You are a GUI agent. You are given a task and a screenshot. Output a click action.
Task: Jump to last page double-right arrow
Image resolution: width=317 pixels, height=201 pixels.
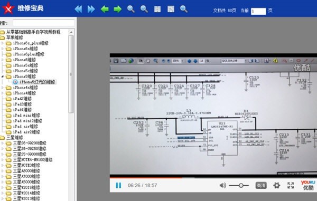click(x=91, y=9)
